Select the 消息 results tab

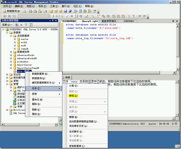[67, 77]
